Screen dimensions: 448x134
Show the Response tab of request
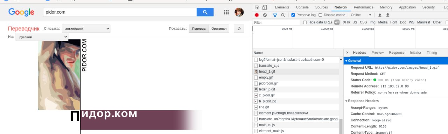tap(397, 53)
